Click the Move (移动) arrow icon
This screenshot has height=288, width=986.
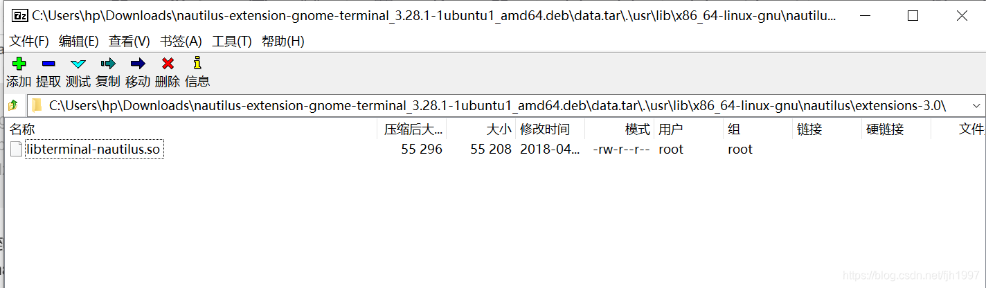[x=138, y=64]
